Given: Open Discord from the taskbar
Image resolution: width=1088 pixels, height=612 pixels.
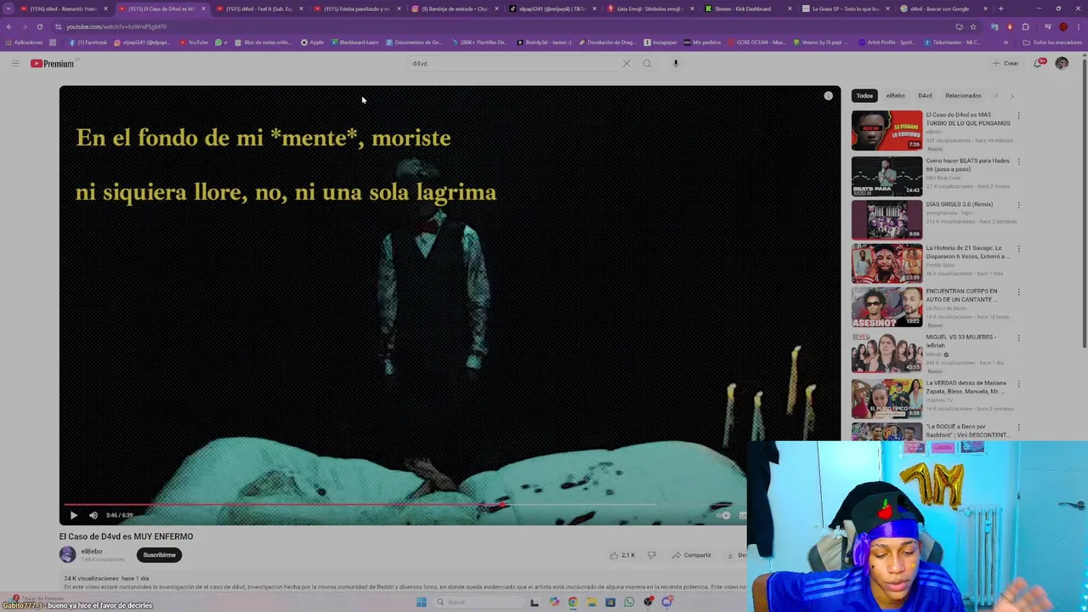Looking at the screenshot, I should click(668, 602).
